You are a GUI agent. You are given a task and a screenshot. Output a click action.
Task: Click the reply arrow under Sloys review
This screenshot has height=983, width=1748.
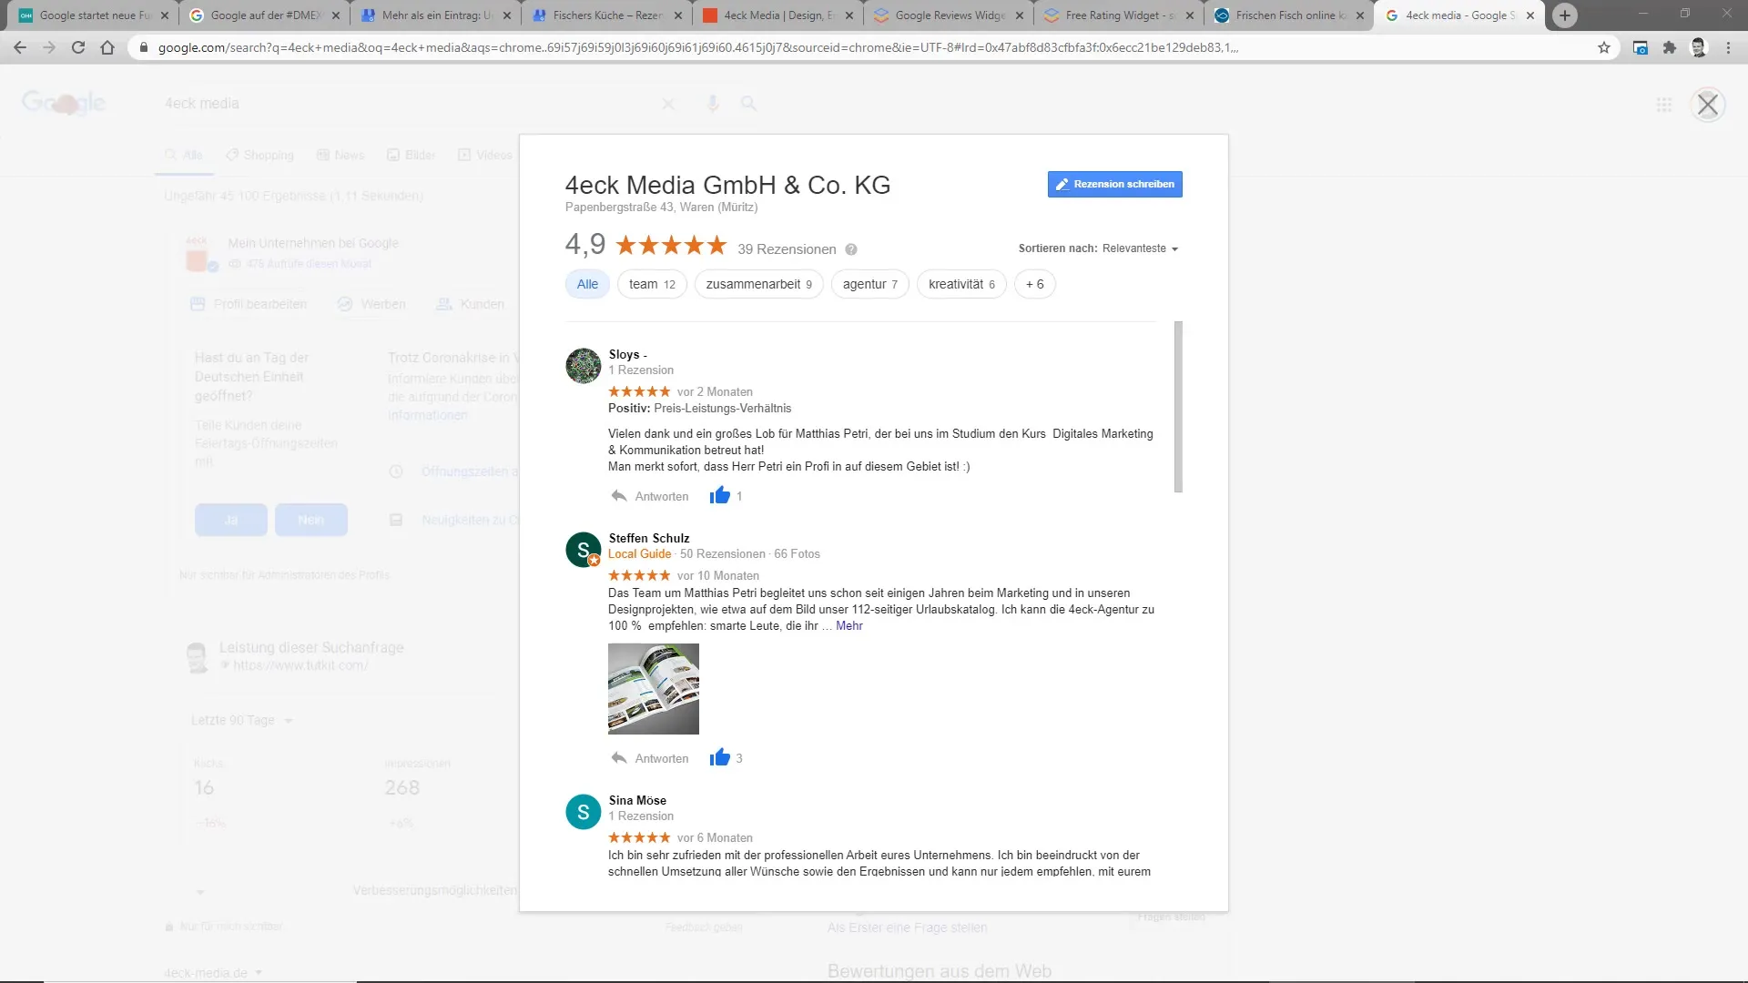pos(619,496)
